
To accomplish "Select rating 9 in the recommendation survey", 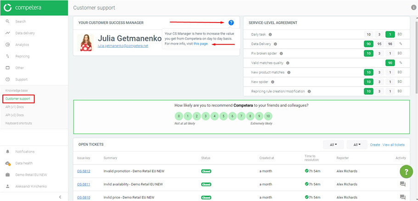I will click(x=259, y=116).
